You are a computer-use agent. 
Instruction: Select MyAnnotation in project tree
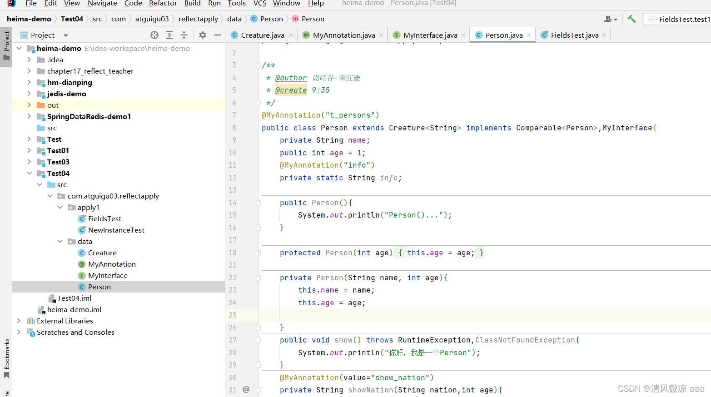pyautogui.click(x=111, y=264)
